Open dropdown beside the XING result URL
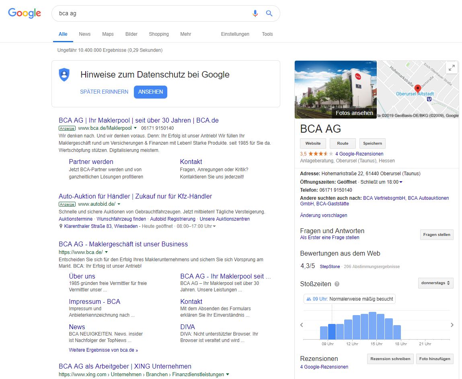The height and width of the screenshot is (379, 462). point(228,374)
